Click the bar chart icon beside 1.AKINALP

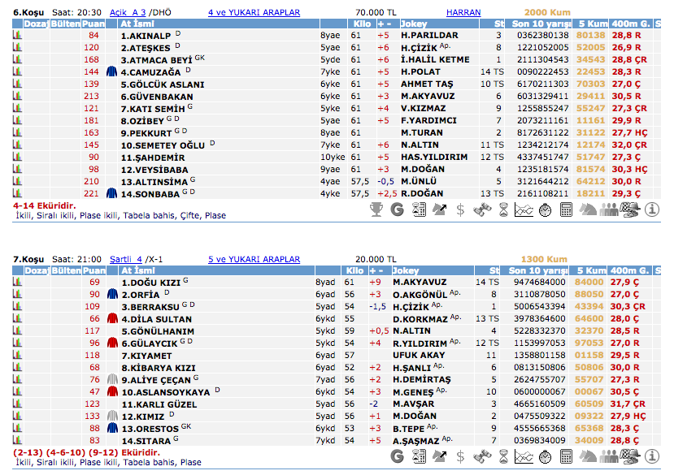pos(17,36)
